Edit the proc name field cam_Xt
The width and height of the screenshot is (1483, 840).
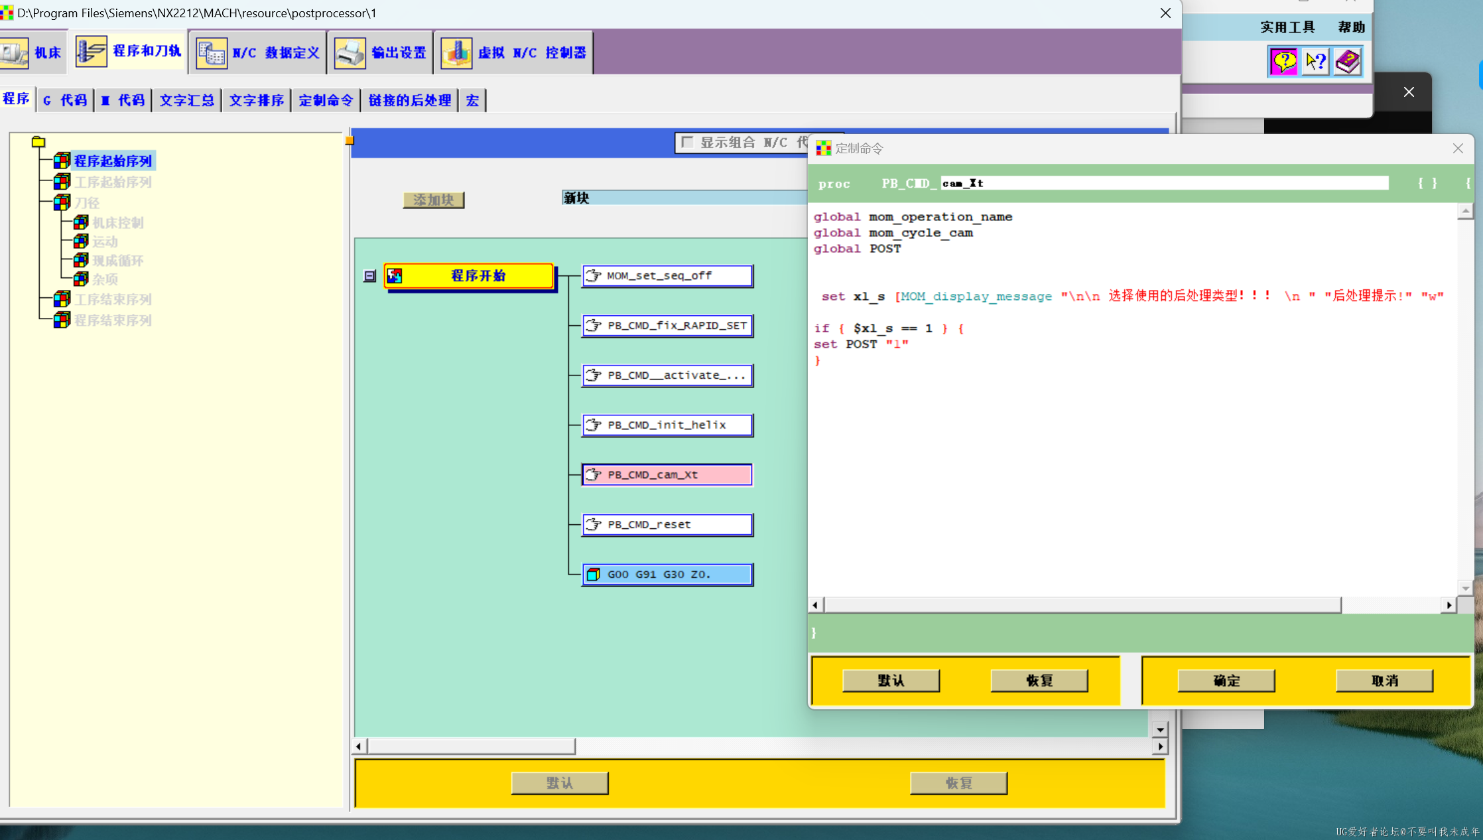point(1165,183)
